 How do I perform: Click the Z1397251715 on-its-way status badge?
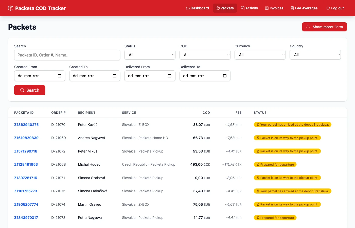(x=287, y=178)
